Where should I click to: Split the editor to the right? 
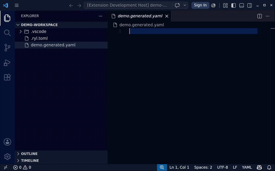coord(260,16)
